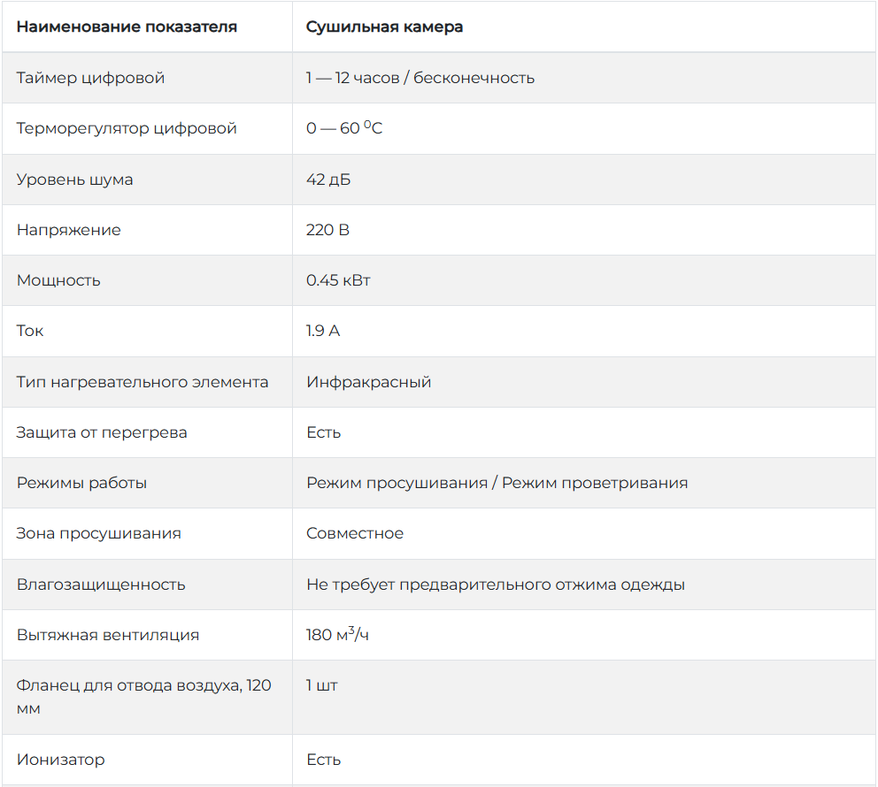
Task: Click the "220 В" voltage value
Action: tap(327, 230)
